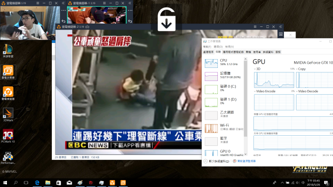Open the Performance Test desktop shortcut
This screenshot has width=333, height=187.
[x=8, y=158]
